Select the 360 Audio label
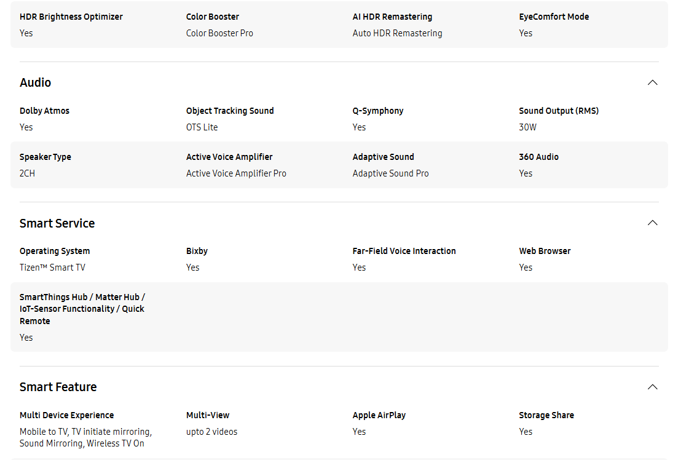Image resolution: width=678 pixels, height=460 pixels. pos(538,157)
